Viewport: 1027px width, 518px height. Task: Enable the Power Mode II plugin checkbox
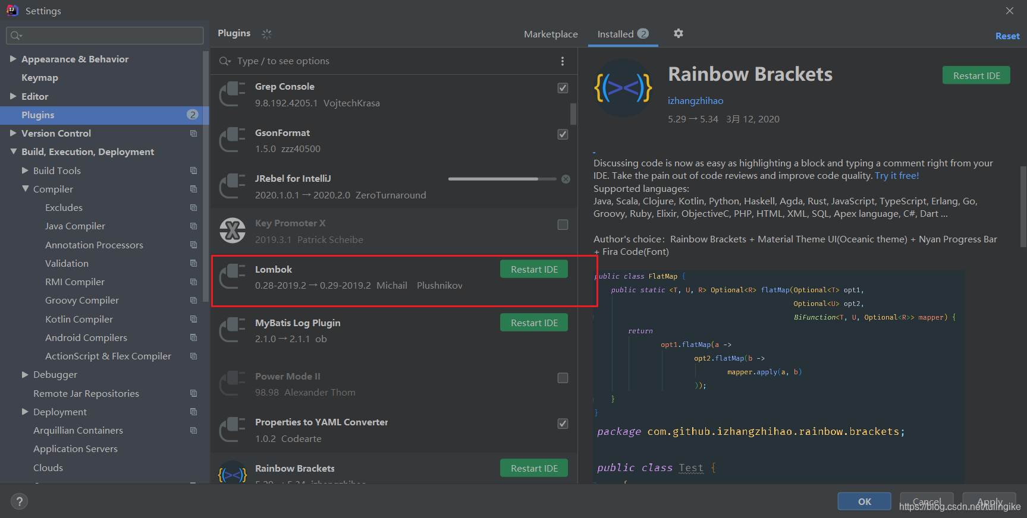563,378
